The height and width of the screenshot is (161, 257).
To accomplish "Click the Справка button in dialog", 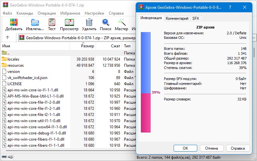I will pos(238,148).
